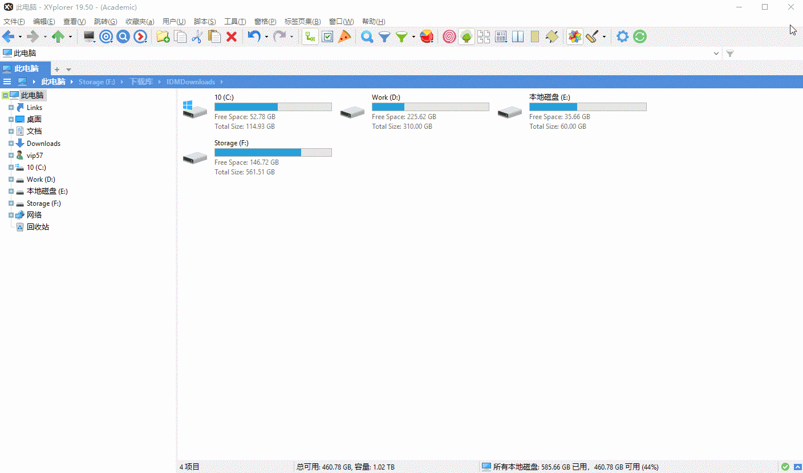The width and height of the screenshot is (803, 473).
Task: Expand the Downloads folder in tree
Action: (11, 144)
